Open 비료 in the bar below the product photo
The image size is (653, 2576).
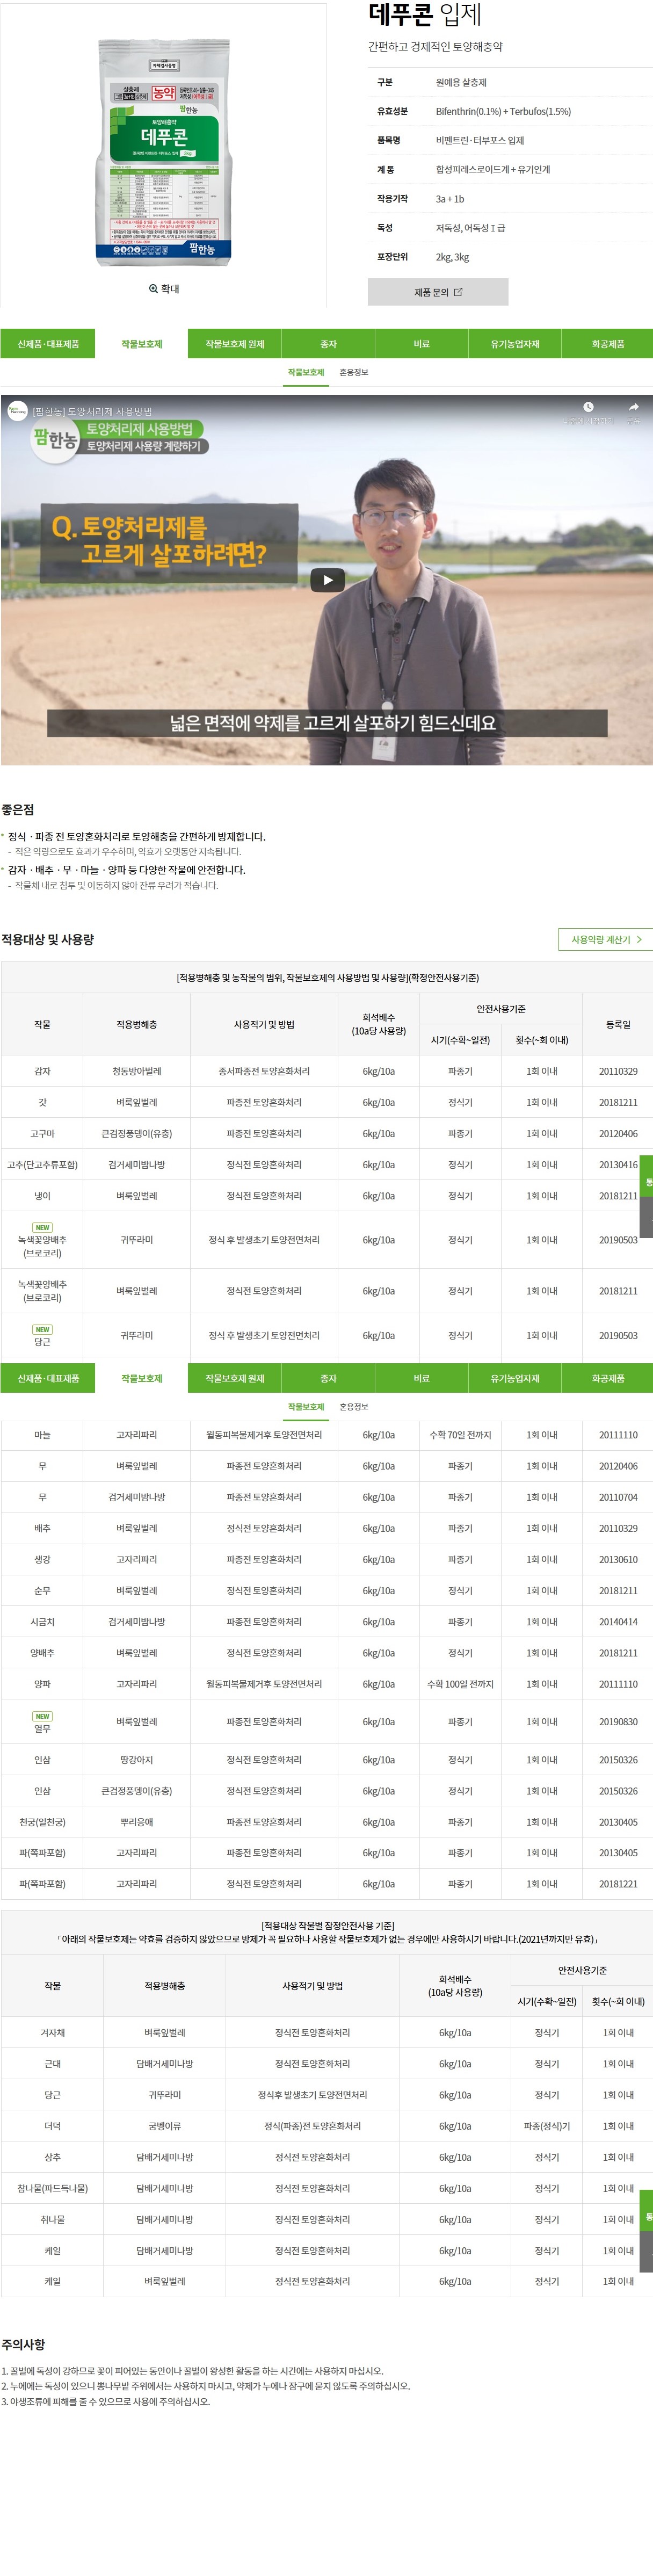tap(421, 344)
